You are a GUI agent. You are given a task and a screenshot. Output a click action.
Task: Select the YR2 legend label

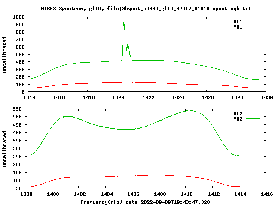[x=238, y=119]
